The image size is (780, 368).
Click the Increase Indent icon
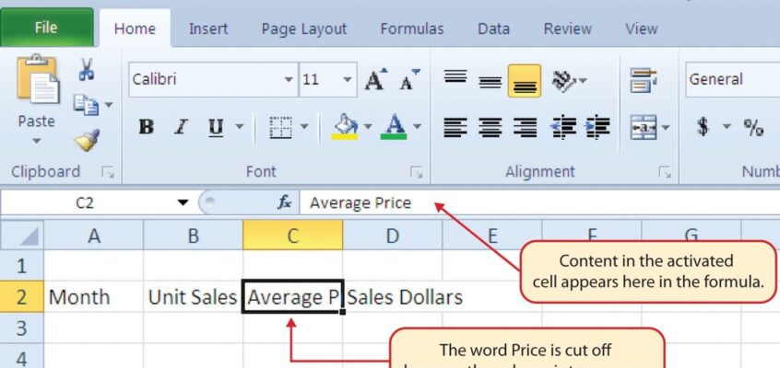[597, 127]
